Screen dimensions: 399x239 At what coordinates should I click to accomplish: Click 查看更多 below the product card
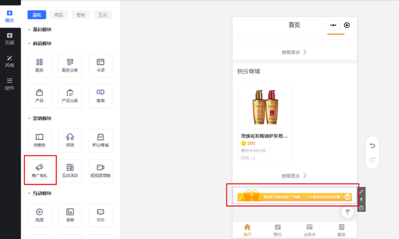click(294, 176)
